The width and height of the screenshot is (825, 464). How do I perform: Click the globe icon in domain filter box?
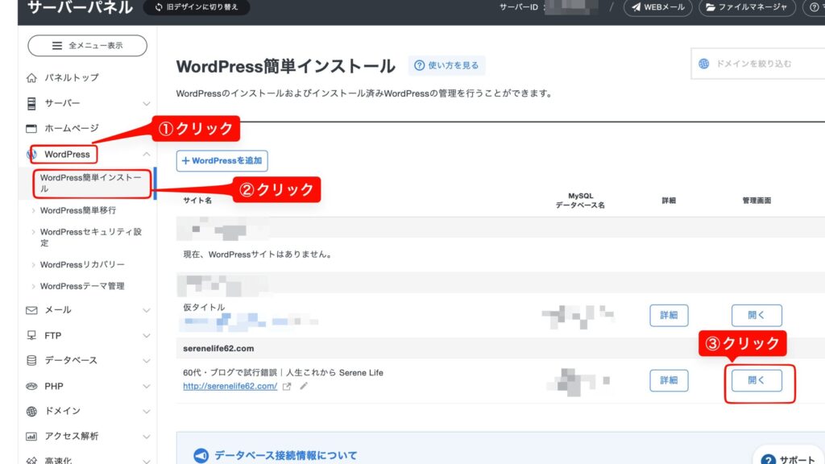click(x=704, y=64)
